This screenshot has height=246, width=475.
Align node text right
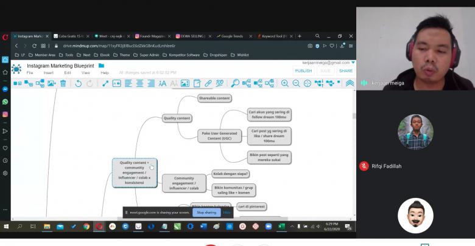[151, 83]
